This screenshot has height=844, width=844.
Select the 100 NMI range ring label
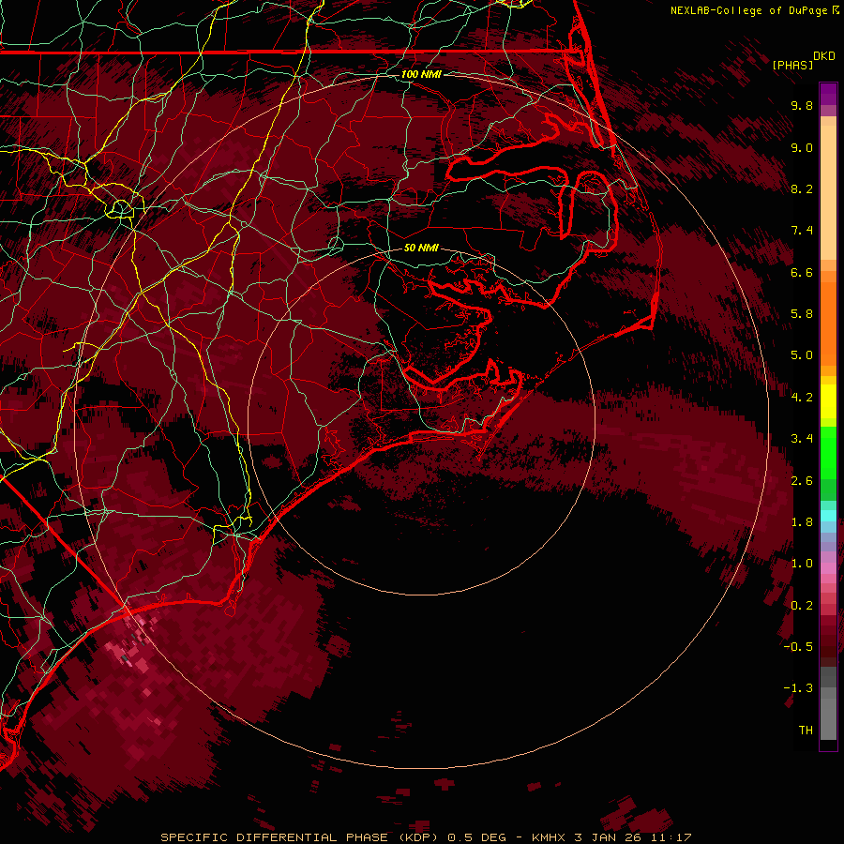421,74
